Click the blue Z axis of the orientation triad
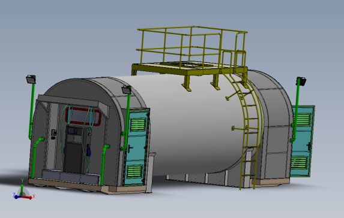 17,197
